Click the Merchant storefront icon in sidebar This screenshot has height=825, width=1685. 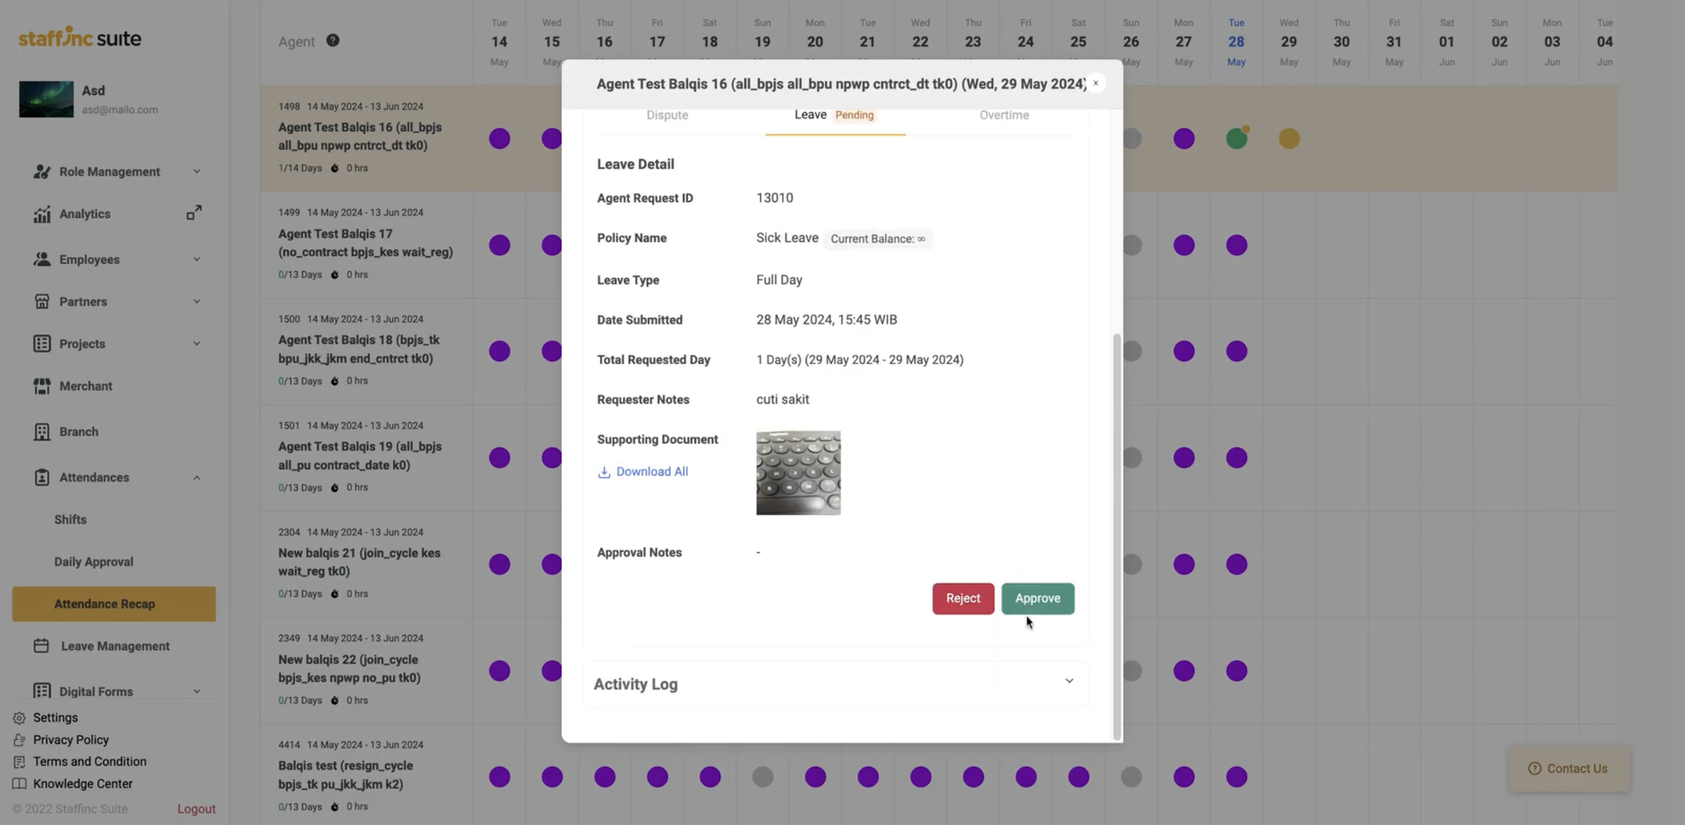pyautogui.click(x=41, y=386)
